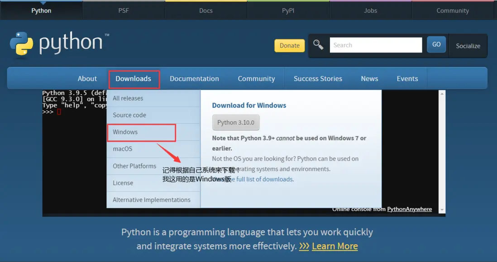Open the Success Stories menu
This screenshot has width=497, height=262.
coord(318,79)
